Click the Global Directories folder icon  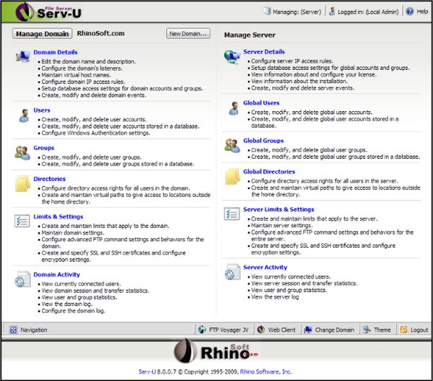(x=232, y=176)
